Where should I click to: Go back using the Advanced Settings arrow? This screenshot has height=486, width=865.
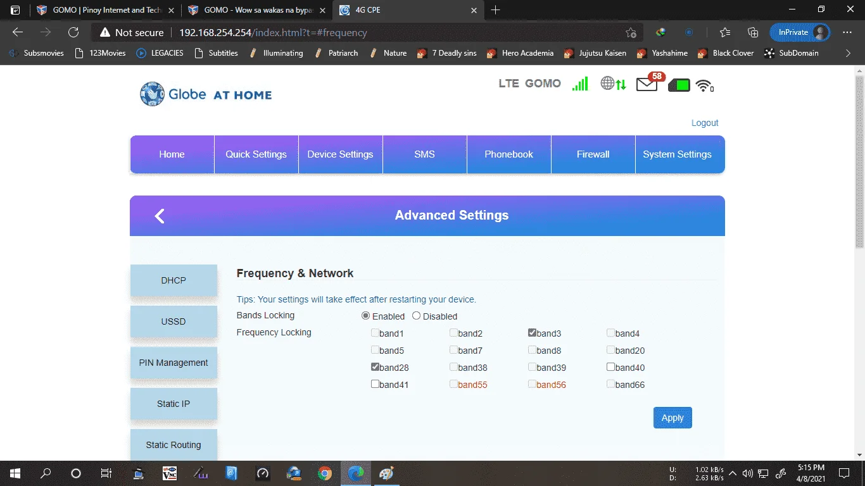(x=160, y=216)
